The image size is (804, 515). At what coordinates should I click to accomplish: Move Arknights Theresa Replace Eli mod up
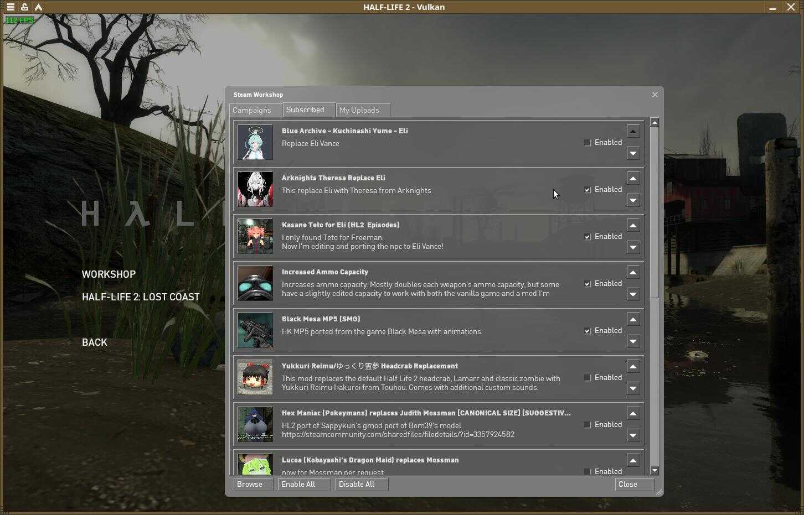pyautogui.click(x=633, y=178)
